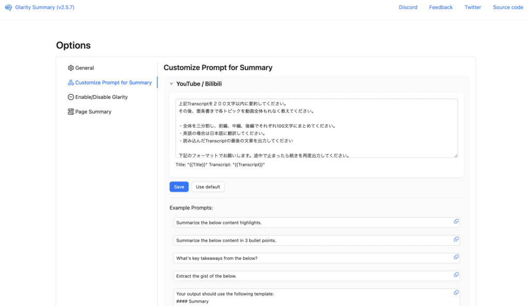Copy the 'Summarize the below content highlights' prompt

[x=456, y=221]
